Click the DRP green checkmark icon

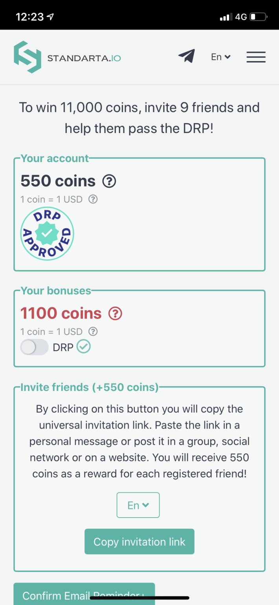tap(83, 347)
